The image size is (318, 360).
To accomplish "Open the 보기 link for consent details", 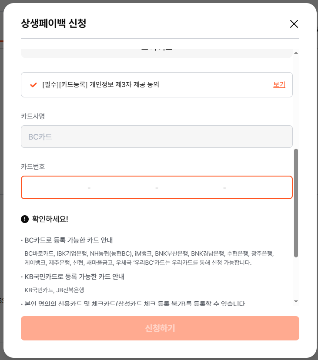I will [x=279, y=85].
